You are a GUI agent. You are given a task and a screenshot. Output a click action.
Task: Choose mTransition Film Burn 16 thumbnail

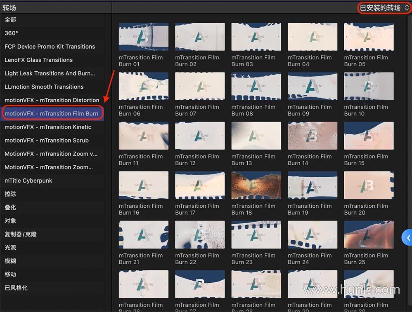click(144, 185)
